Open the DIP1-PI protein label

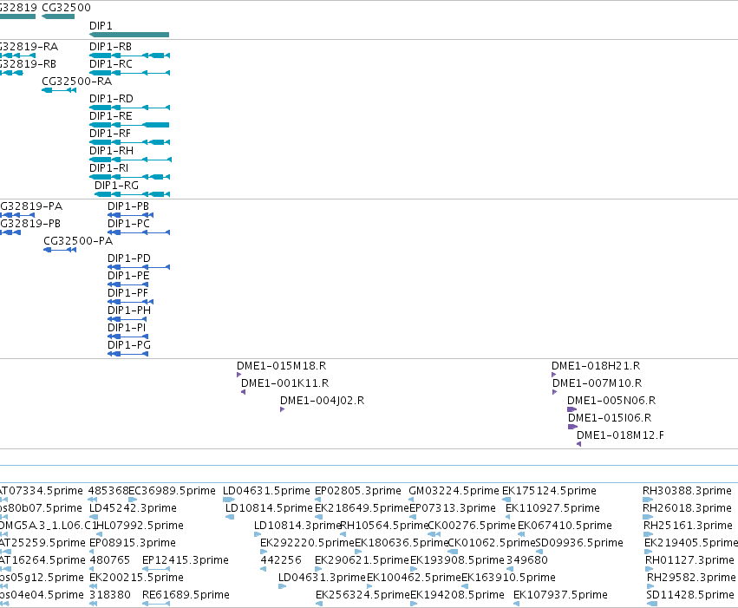click(127, 329)
